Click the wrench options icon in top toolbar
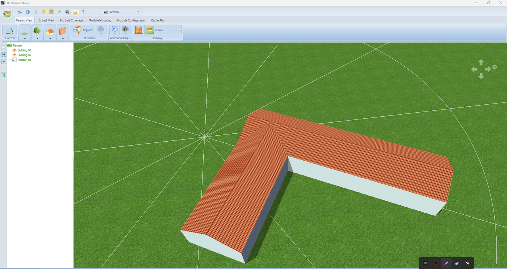The height and width of the screenshot is (269, 507). [59, 12]
